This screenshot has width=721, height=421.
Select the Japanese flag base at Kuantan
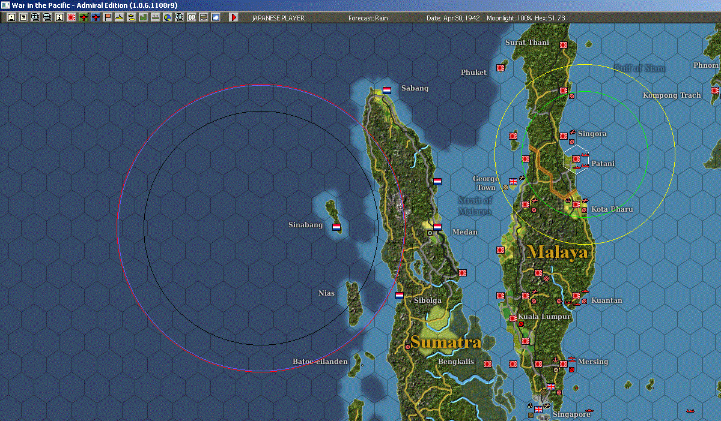pyautogui.click(x=576, y=295)
